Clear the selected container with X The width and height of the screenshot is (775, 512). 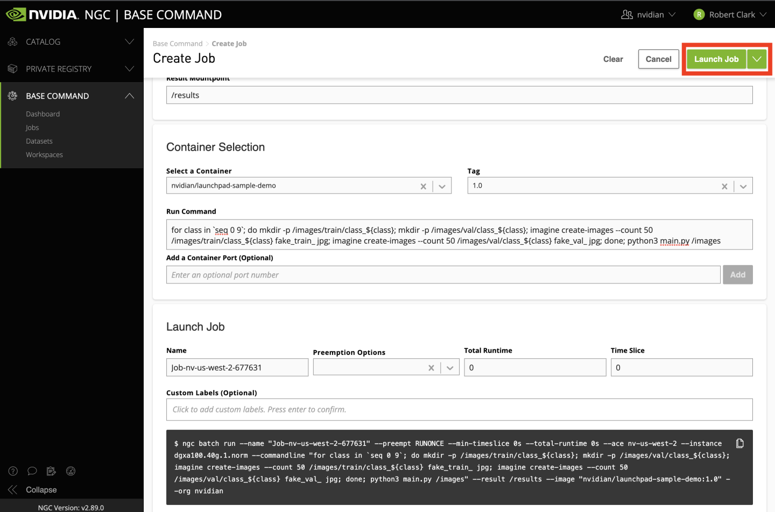click(423, 186)
